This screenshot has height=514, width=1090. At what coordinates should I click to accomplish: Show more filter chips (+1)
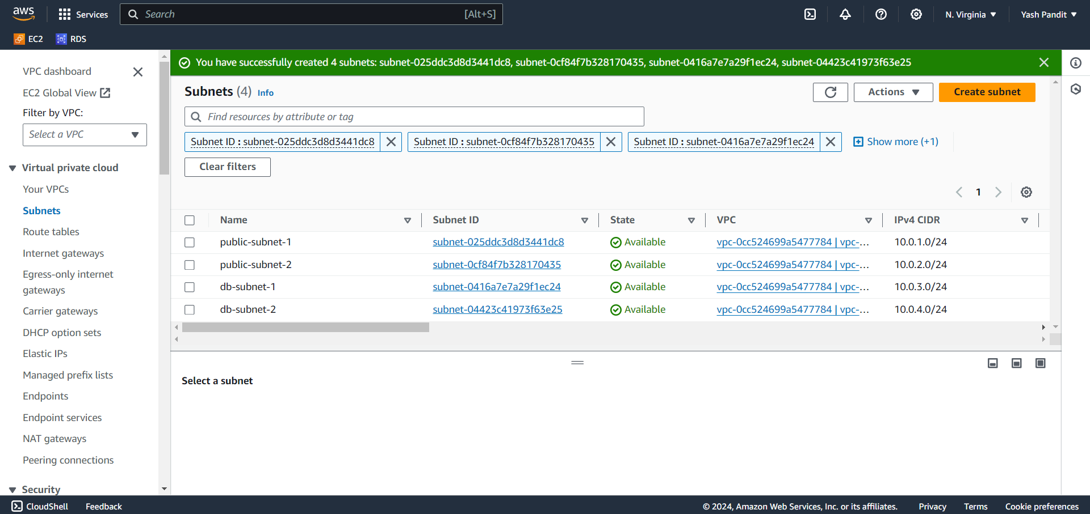896,142
